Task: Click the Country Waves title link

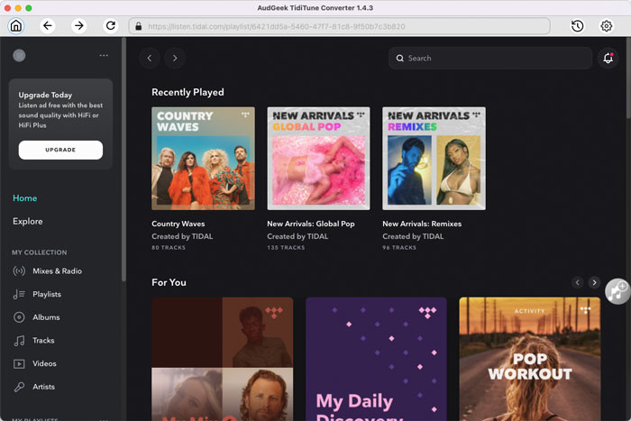Action: (178, 224)
